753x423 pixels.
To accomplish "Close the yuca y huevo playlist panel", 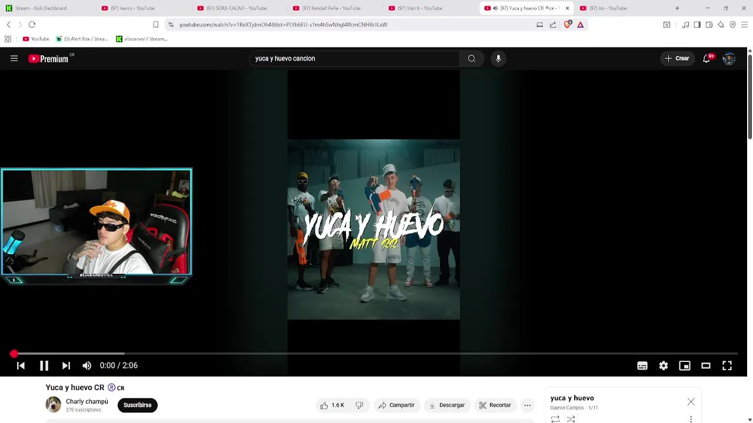I will (x=691, y=402).
